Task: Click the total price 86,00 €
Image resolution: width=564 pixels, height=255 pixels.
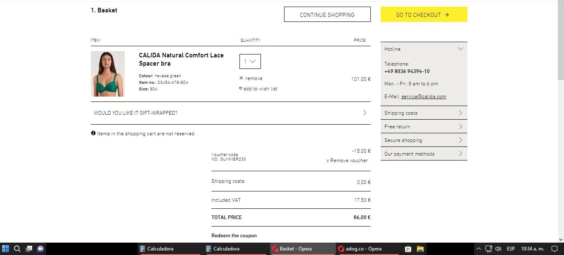Action: tap(362, 217)
